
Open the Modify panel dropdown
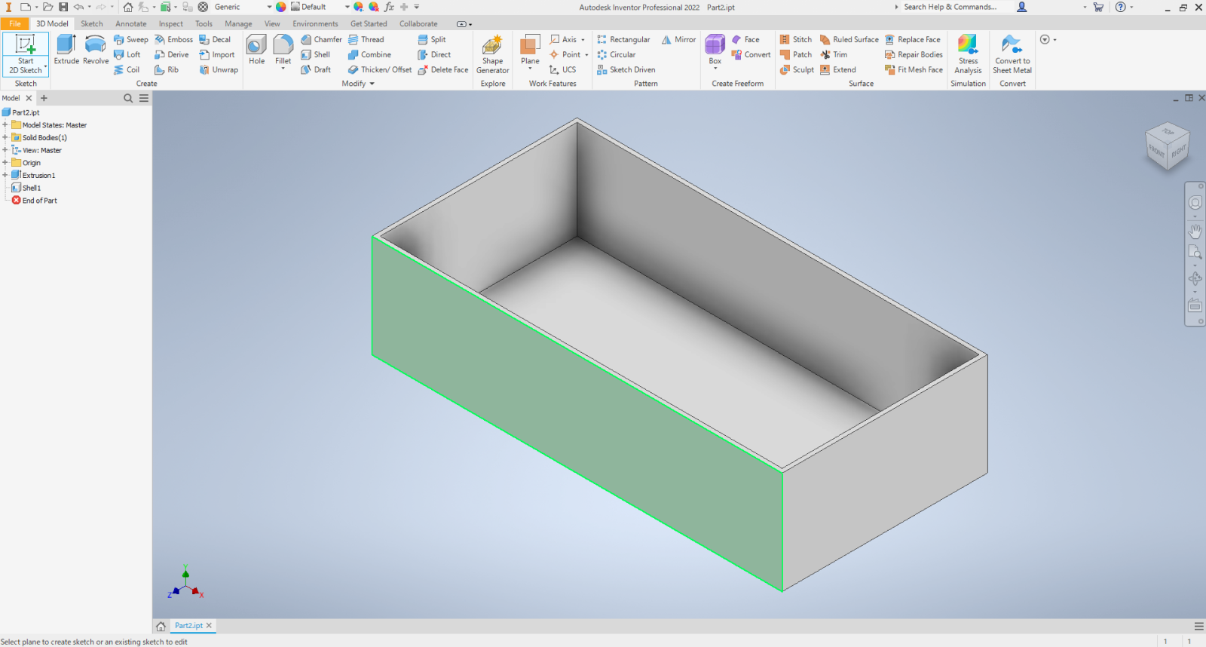click(372, 84)
